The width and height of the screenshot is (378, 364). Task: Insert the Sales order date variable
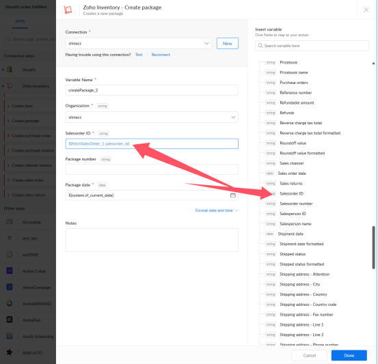(x=292, y=173)
